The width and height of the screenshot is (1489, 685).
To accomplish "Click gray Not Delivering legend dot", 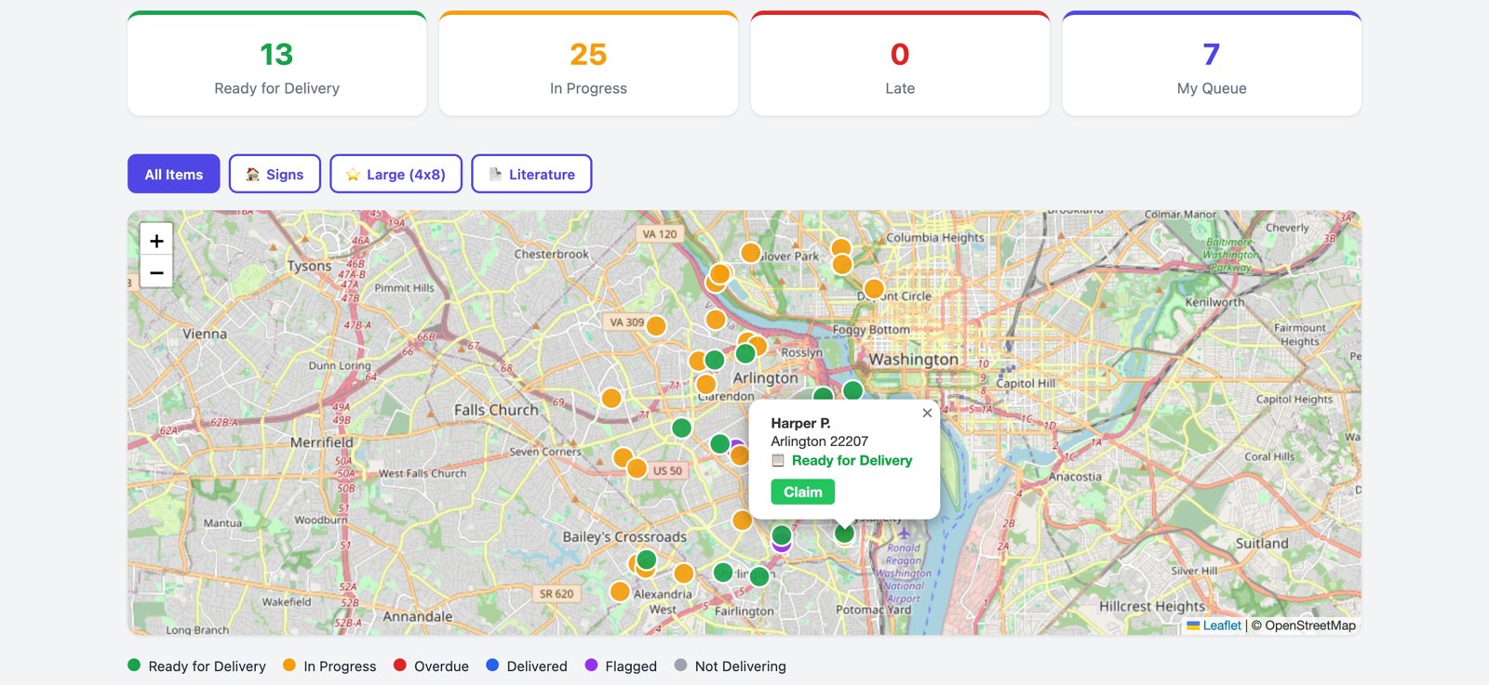I will click(680, 665).
